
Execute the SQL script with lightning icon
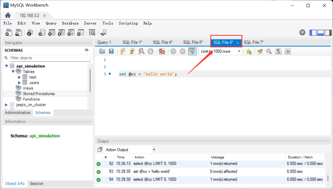pos(123,51)
